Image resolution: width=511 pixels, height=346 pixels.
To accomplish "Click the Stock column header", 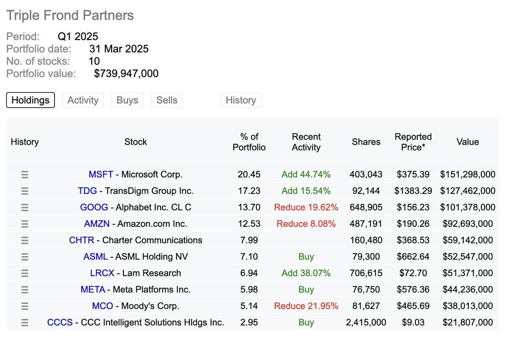I will [136, 142].
